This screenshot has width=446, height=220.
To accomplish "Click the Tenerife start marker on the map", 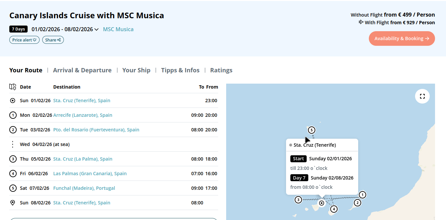I will pyautogui.click(x=321, y=203).
